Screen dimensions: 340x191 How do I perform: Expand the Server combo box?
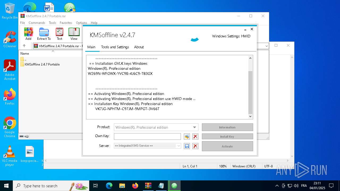tap(178, 146)
